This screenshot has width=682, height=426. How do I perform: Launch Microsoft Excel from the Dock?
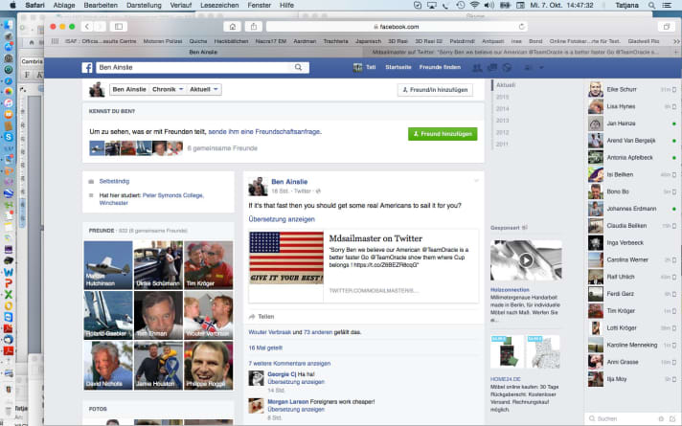(x=9, y=294)
